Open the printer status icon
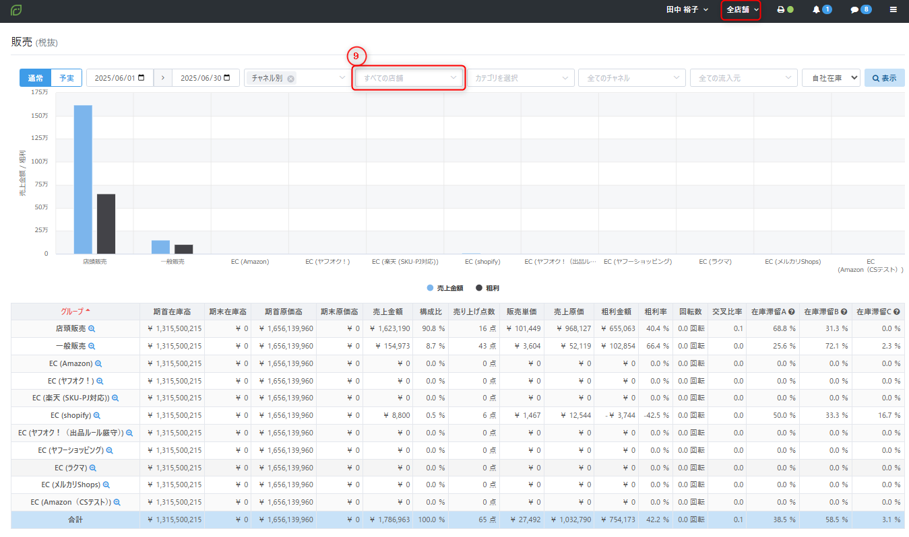 [x=781, y=10]
